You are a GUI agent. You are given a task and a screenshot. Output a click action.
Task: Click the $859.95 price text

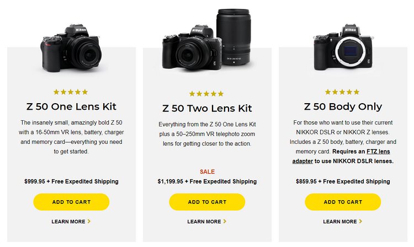coord(307,181)
